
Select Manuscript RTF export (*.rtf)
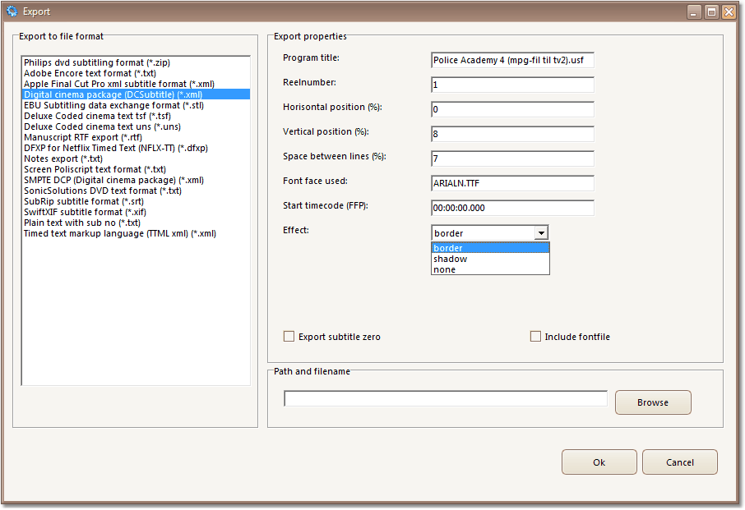tap(136, 137)
